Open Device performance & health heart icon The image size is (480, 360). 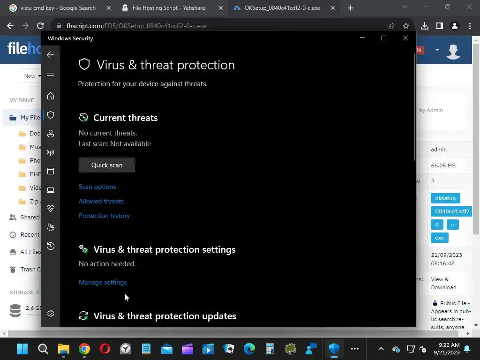(x=51, y=209)
